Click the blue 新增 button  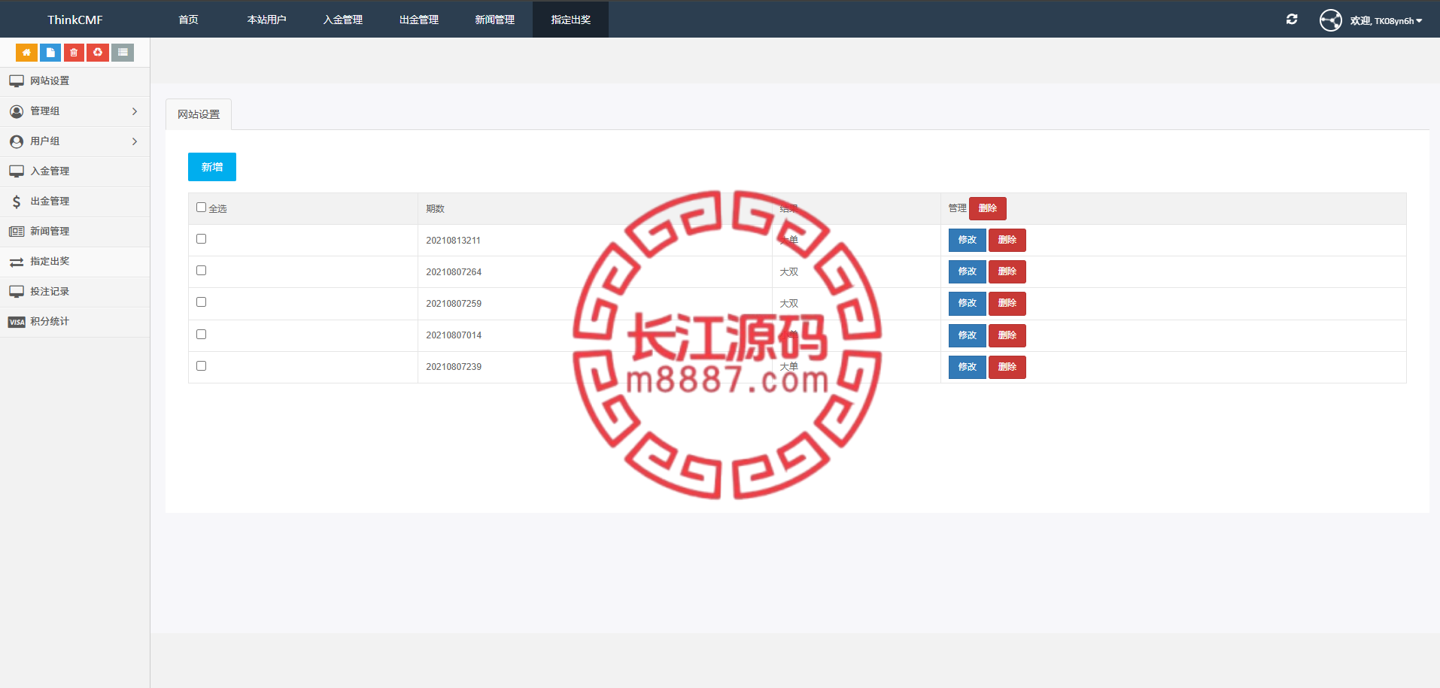click(x=212, y=167)
